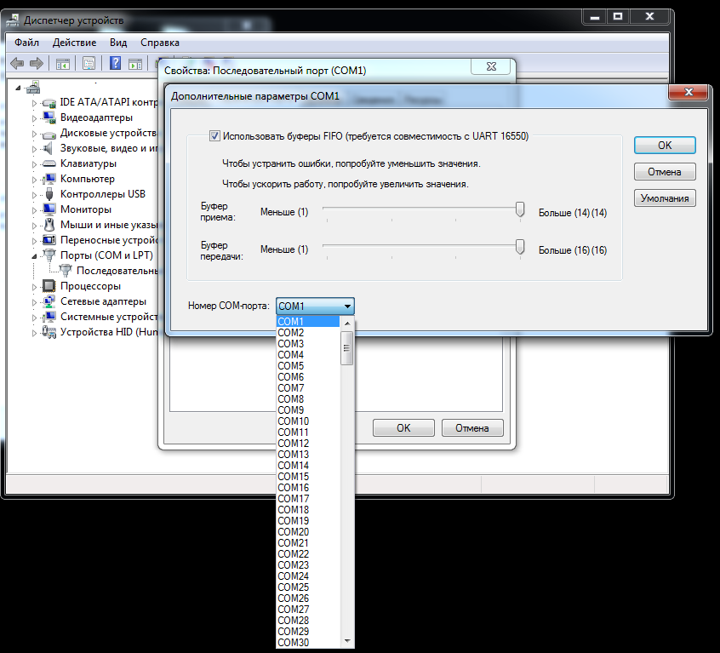The height and width of the screenshot is (653, 720).
Task: Click the Умолчания button
Action: click(665, 198)
